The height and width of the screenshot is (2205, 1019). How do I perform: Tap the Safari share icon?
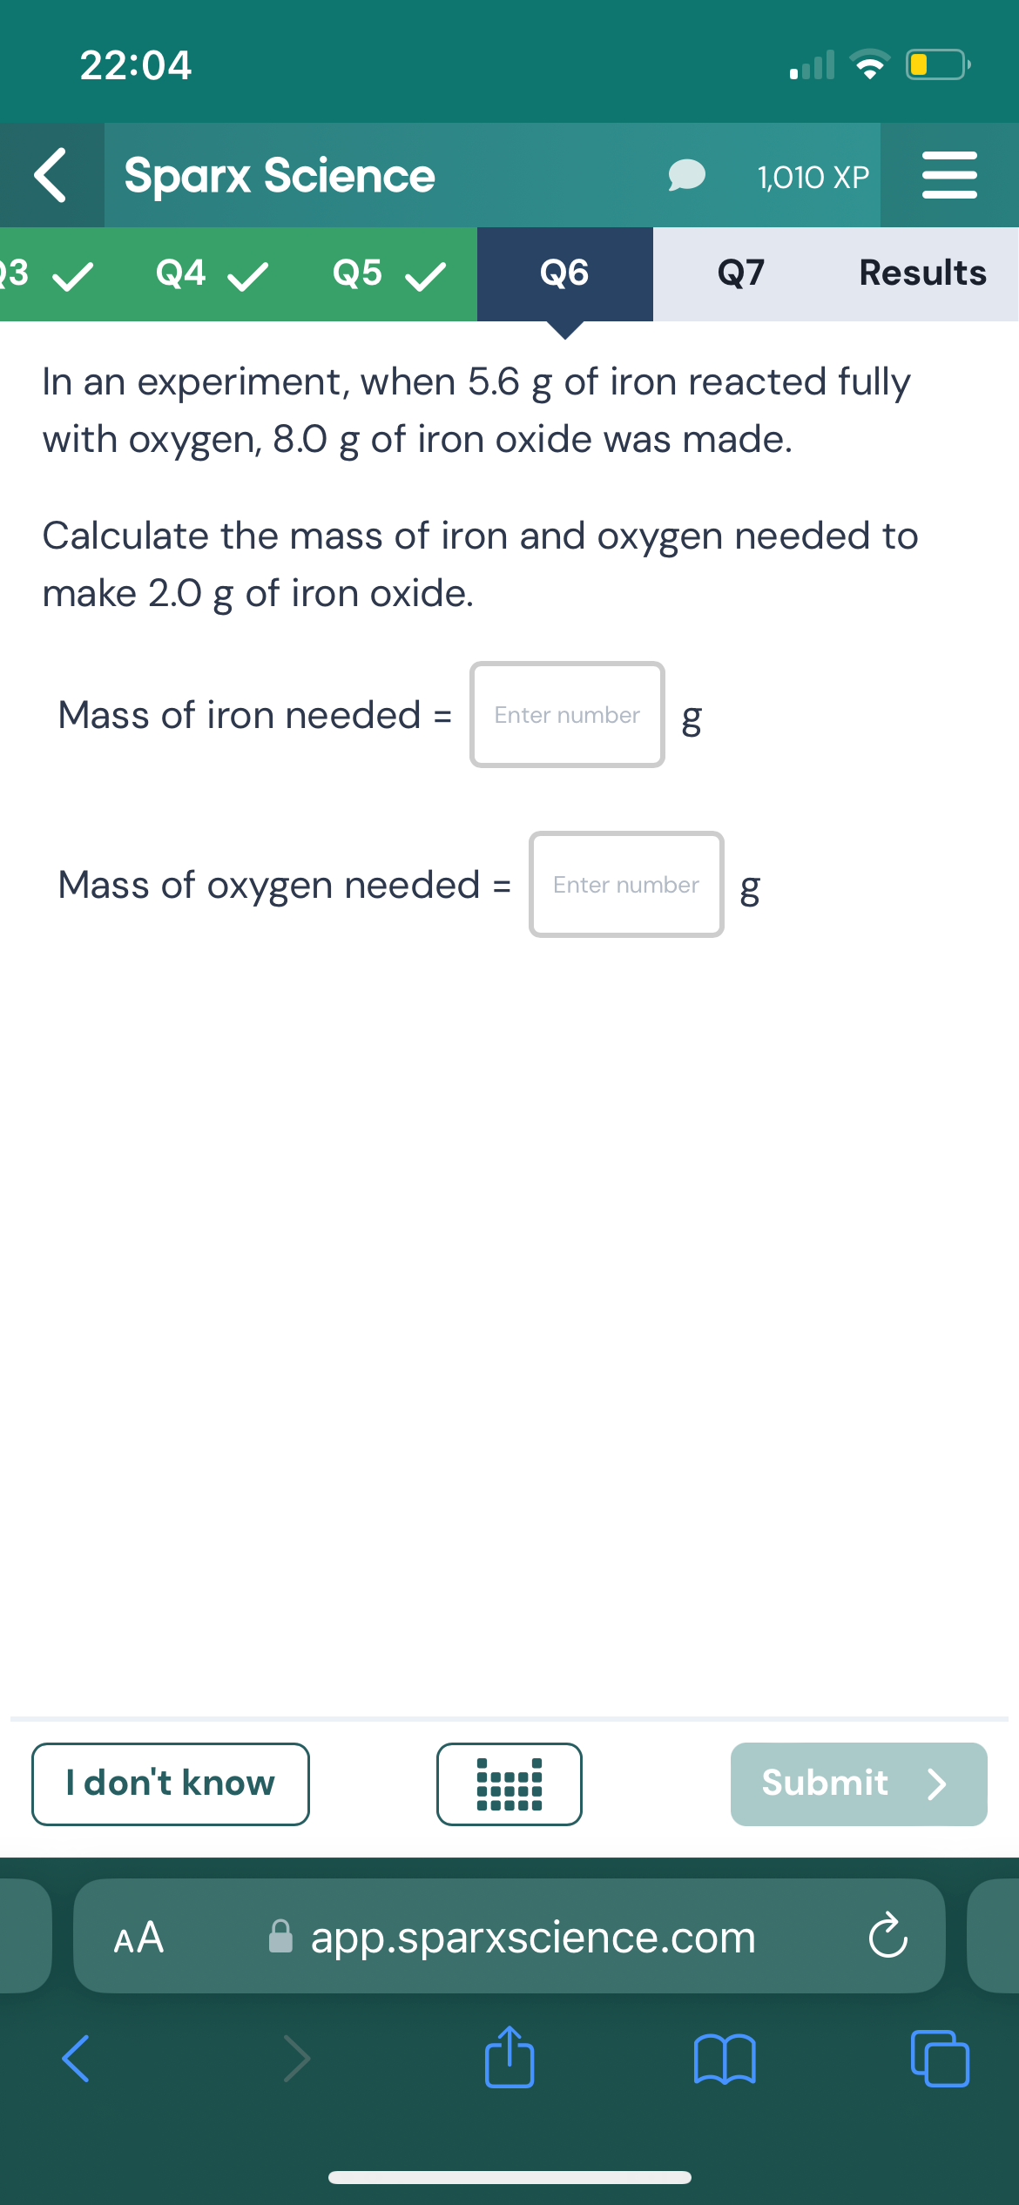[509, 2059]
